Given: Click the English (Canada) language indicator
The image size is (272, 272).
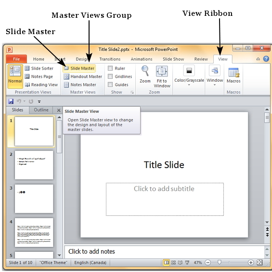Looking at the screenshot, I should point(90,263).
